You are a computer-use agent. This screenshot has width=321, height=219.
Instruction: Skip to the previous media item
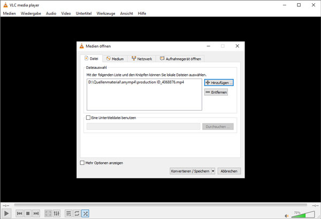(20, 214)
